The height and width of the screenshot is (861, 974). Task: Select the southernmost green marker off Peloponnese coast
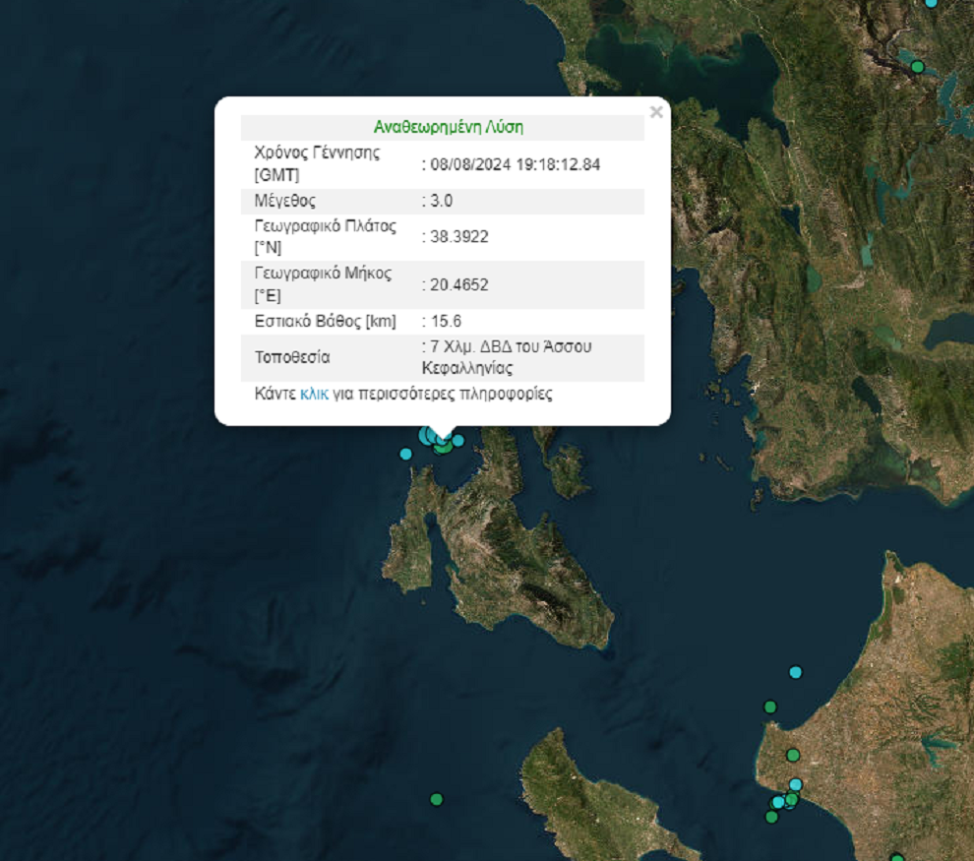click(x=771, y=817)
